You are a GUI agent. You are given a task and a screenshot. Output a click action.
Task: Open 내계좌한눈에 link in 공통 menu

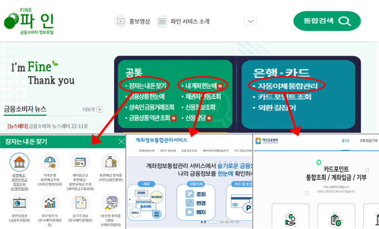click(201, 86)
